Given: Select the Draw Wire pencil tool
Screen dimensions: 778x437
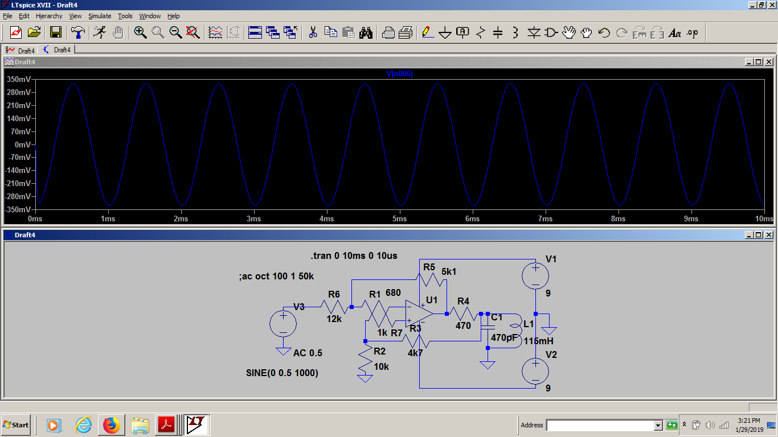Looking at the screenshot, I should tap(428, 32).
